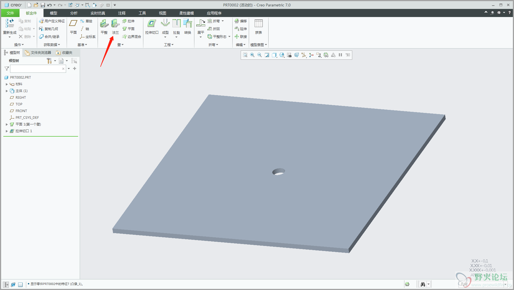Click the Conversion (转换) tool
The height and width of the screenshot is (290, 514).
188,27
